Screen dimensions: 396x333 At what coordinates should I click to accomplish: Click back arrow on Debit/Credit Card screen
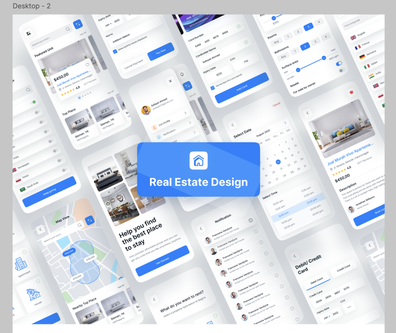coord(294,256)
